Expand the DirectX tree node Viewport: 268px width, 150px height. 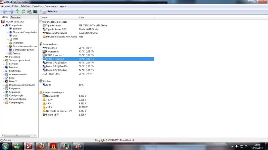[3, 82]
